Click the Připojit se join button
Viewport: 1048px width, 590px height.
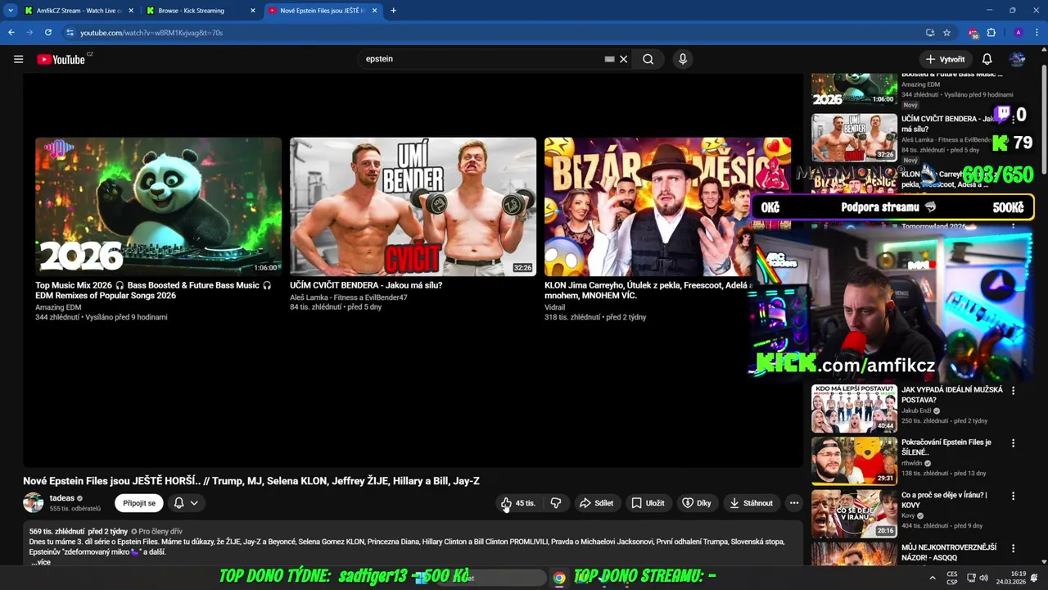pyautogui.click(x=139, y=503)
